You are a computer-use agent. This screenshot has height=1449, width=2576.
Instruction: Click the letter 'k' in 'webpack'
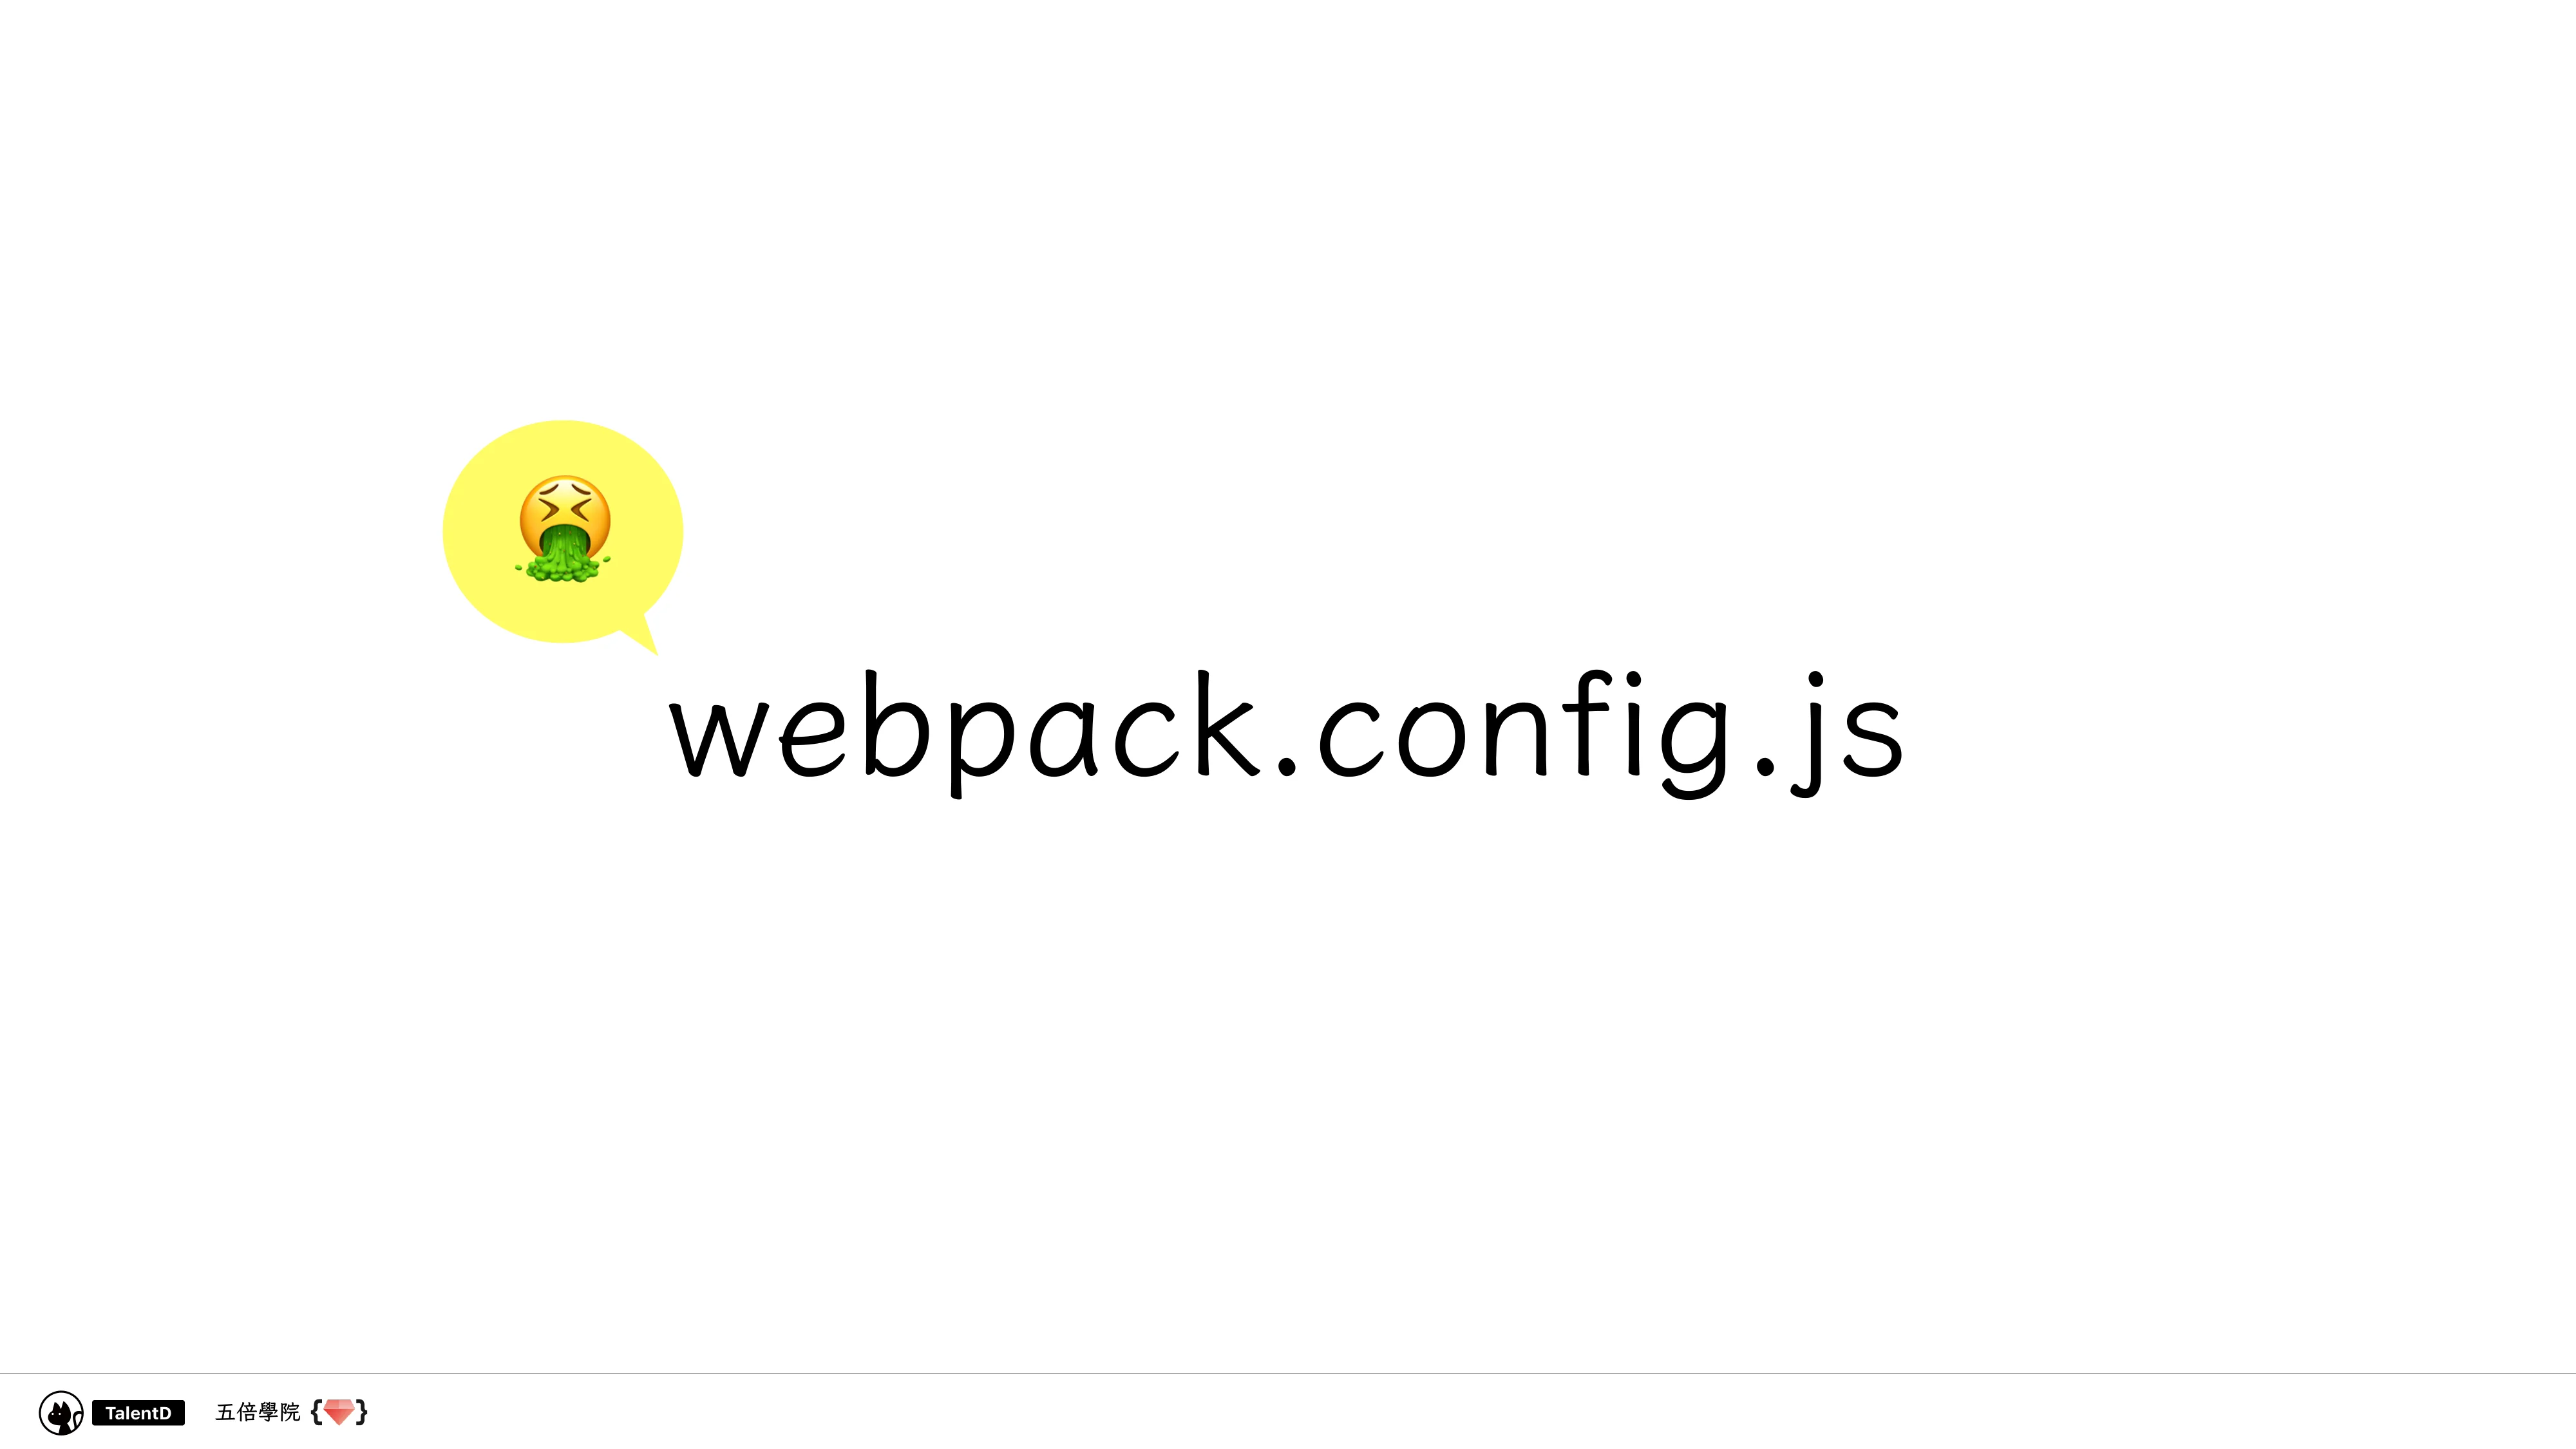[x=1230, y=723]
